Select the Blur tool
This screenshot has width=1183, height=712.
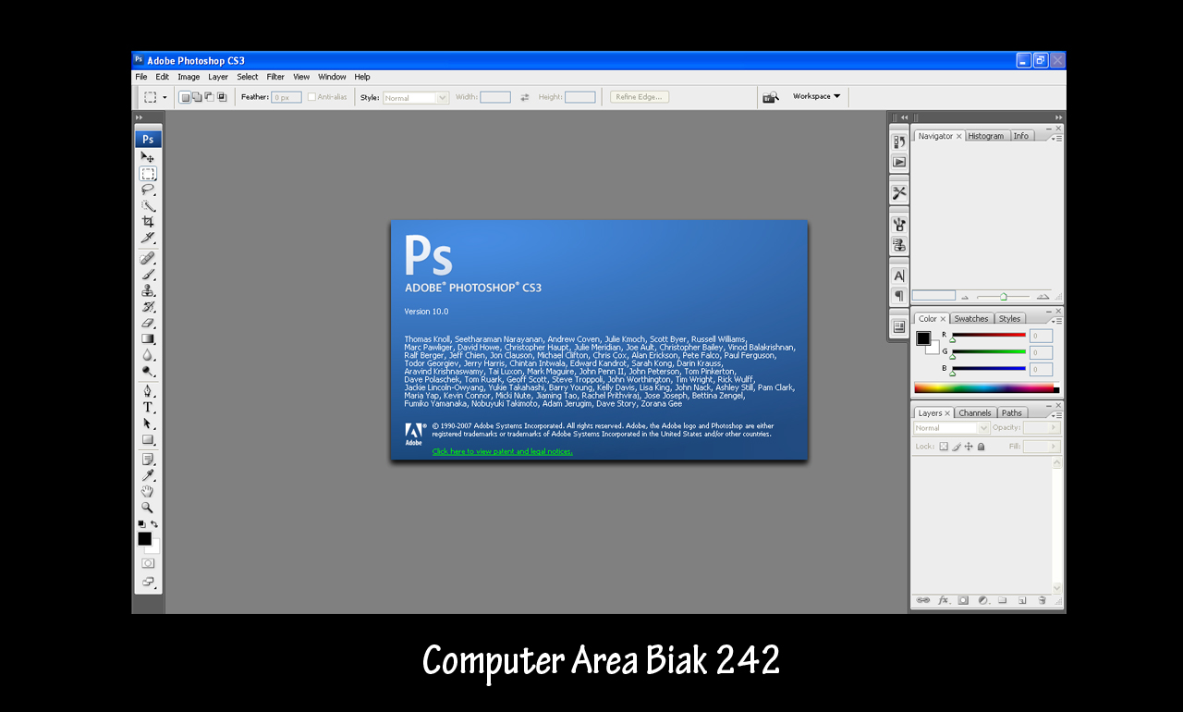148,355
